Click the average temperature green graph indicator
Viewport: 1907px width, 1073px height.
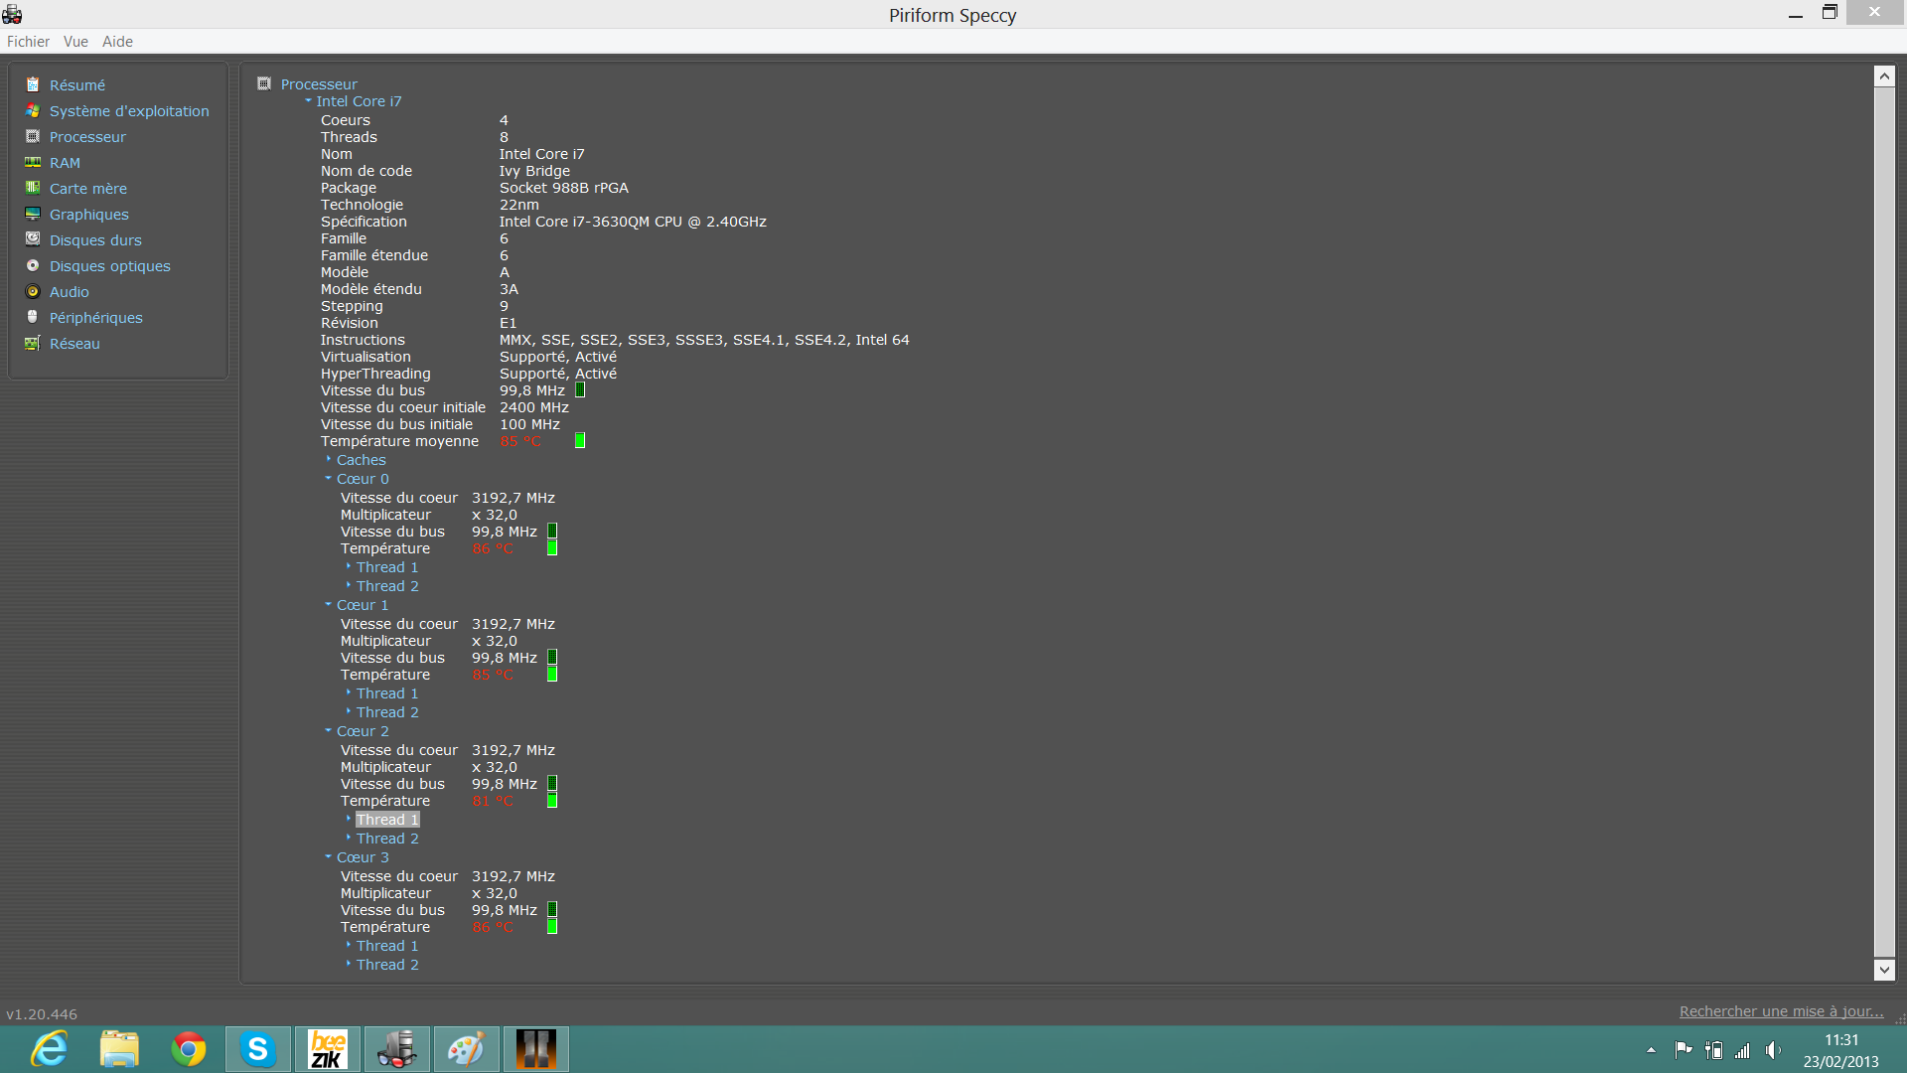[x=580, y=440]
